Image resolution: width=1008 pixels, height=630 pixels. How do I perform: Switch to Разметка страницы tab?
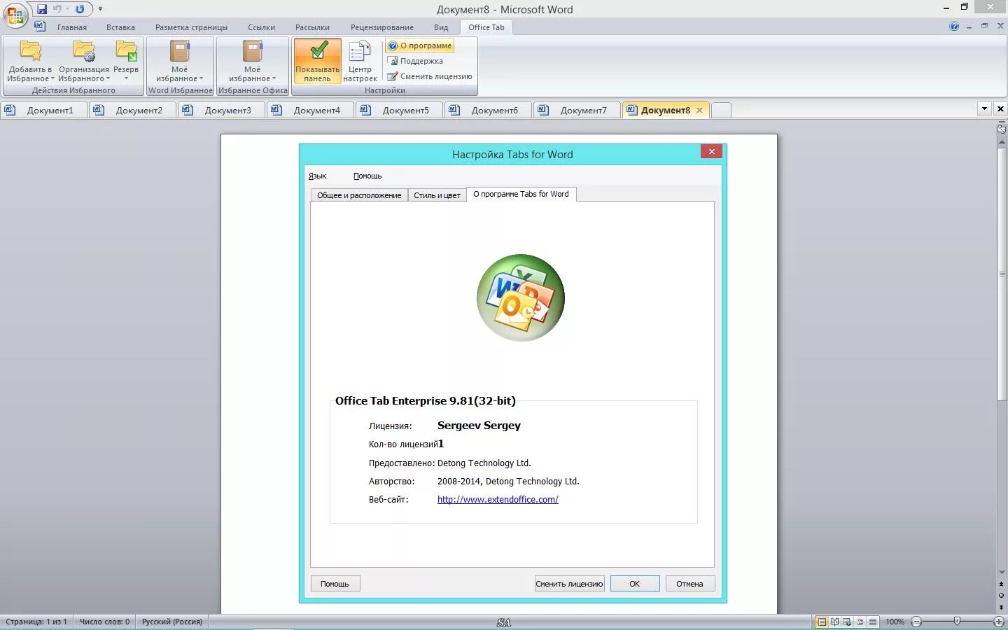coord(191,27)
